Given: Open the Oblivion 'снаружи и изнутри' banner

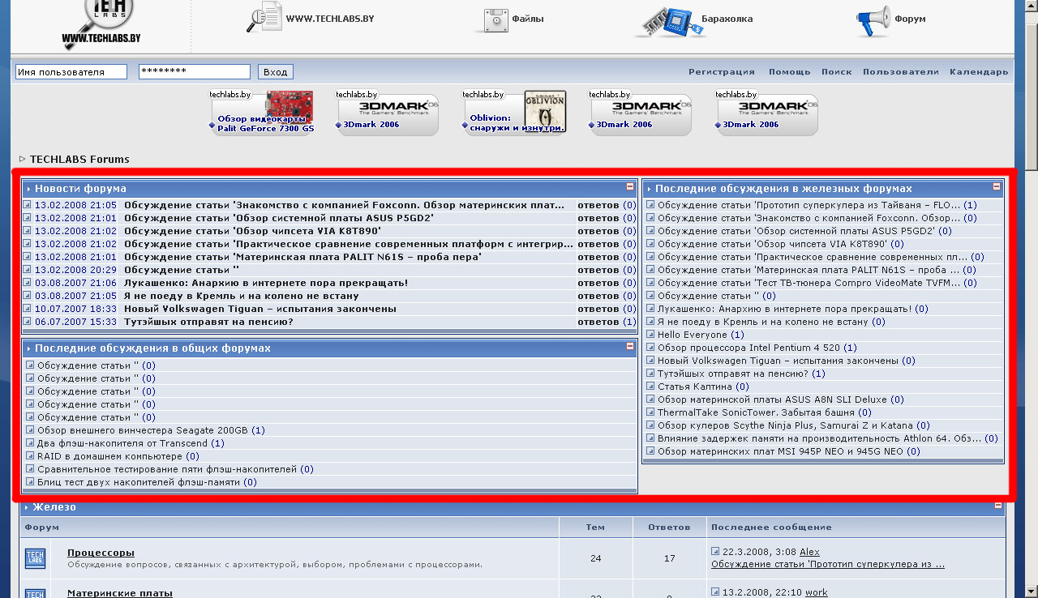Looking at the screenshot, I should tap(516, 113).
